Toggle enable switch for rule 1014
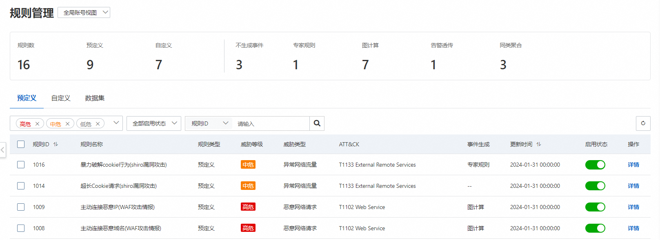This screenshot has width=660, height=240. pos(595,186)
